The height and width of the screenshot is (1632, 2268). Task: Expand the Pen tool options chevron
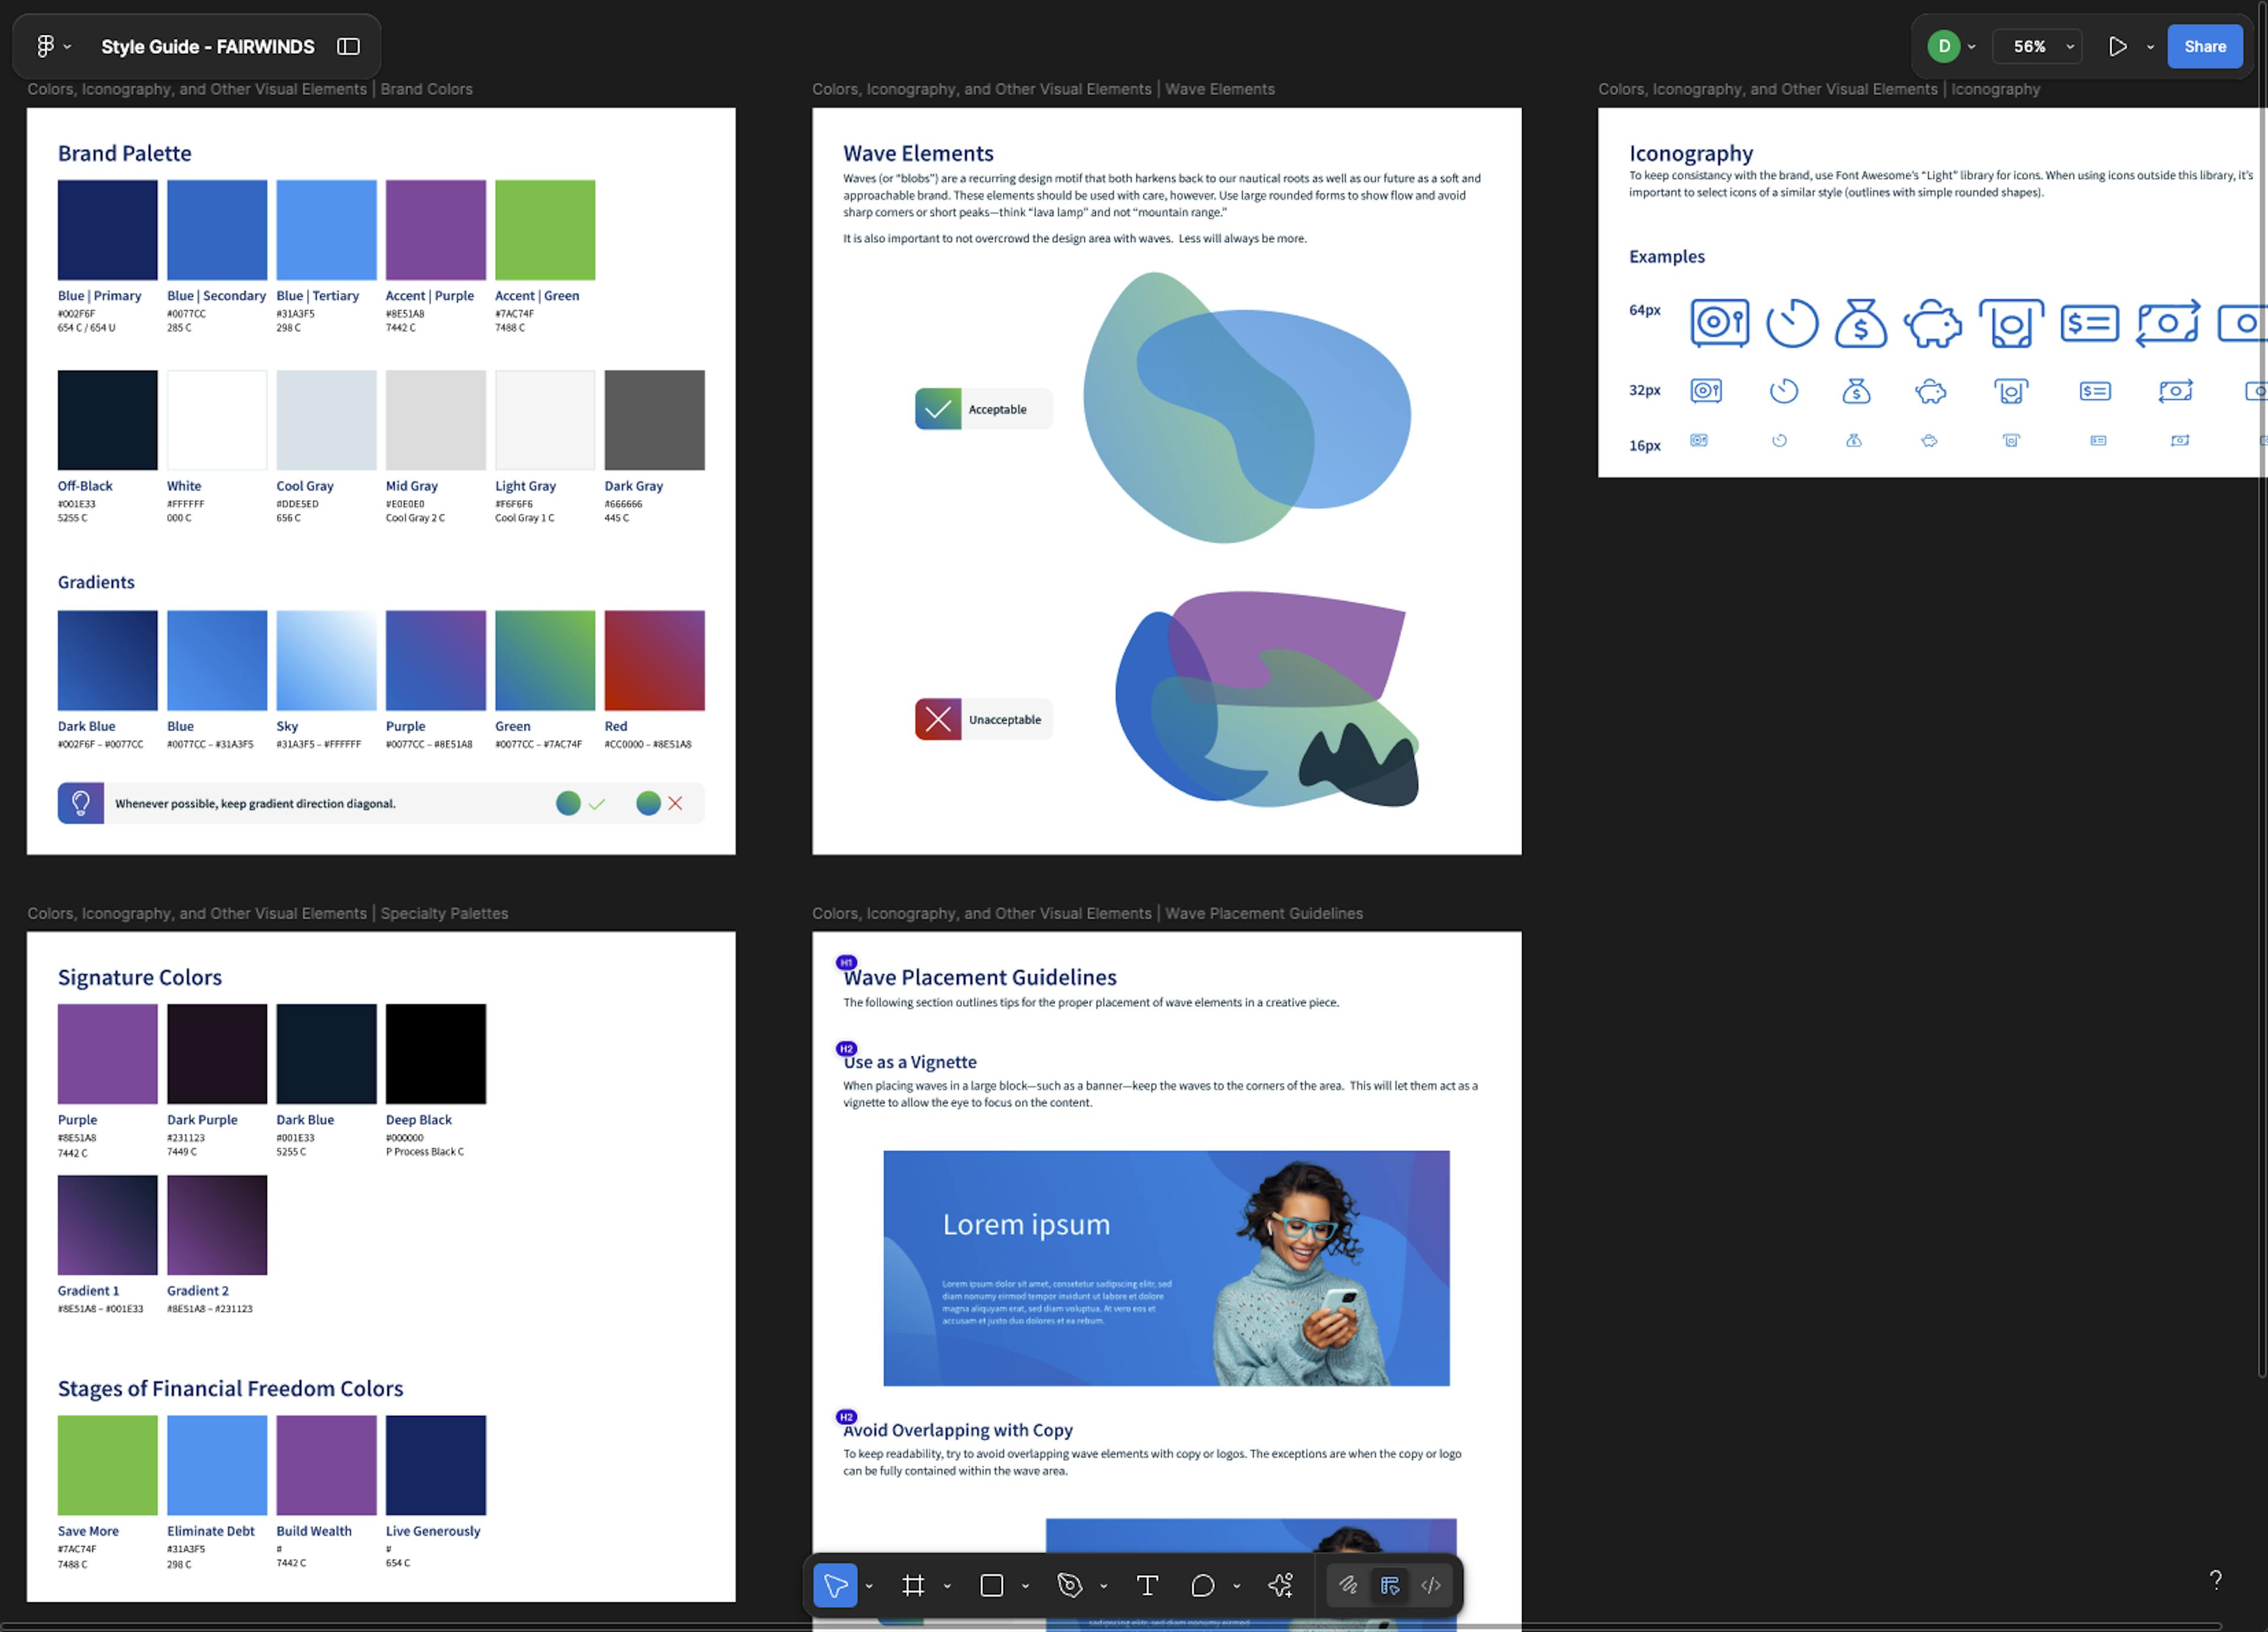click(1103, 1586)
